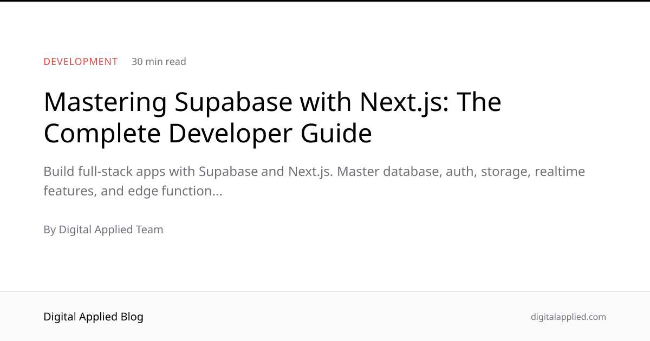
Task: Click the domain link on the right footer
Action: (568, 317)
